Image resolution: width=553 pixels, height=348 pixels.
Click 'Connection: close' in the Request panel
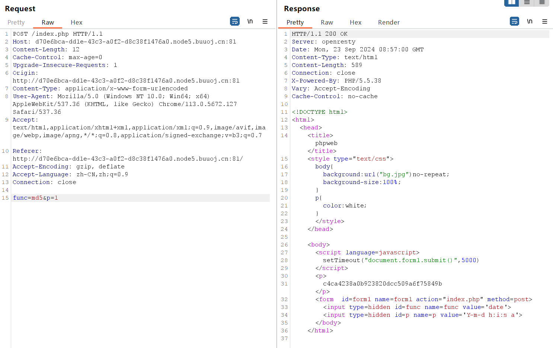45,182
